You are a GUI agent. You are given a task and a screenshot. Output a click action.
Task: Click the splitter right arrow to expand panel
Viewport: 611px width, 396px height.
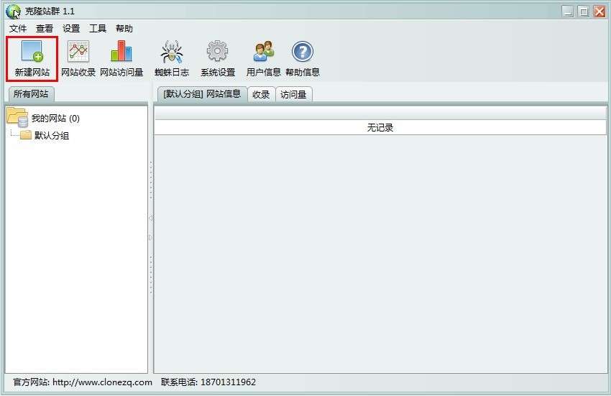(150, 237)
